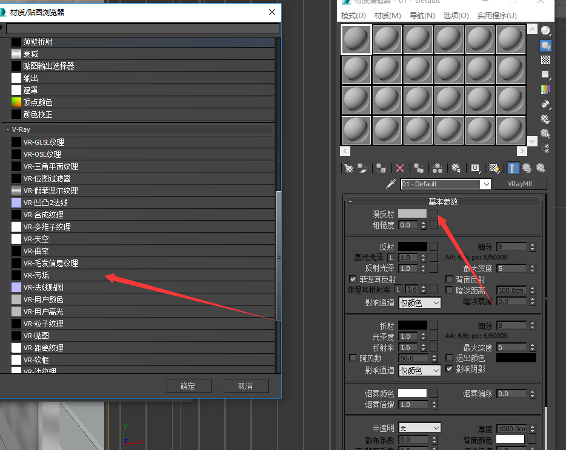Click the Get Material icon

[348, 168]
